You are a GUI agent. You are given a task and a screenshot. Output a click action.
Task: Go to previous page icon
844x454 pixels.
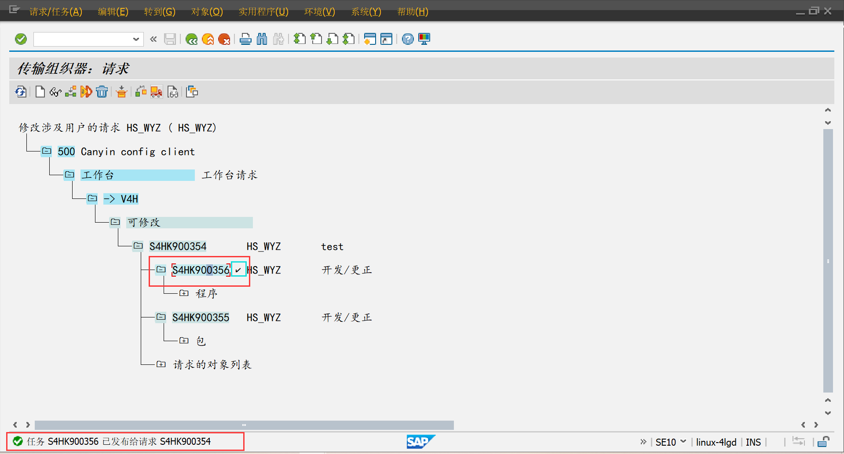click(x=316, y=39)
